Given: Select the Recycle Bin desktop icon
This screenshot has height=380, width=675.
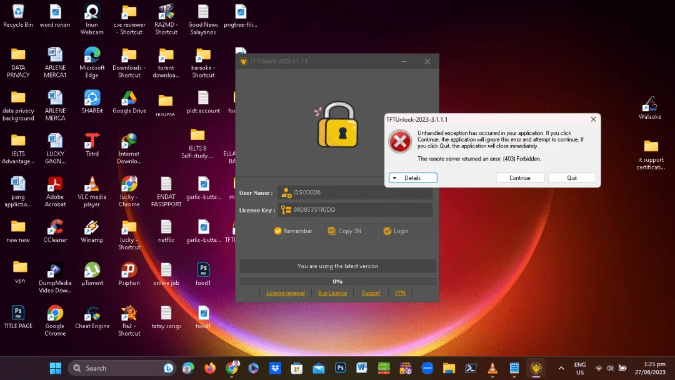Looking at the screenshot, I should pos(18,16).
